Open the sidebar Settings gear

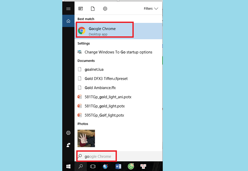68,133
